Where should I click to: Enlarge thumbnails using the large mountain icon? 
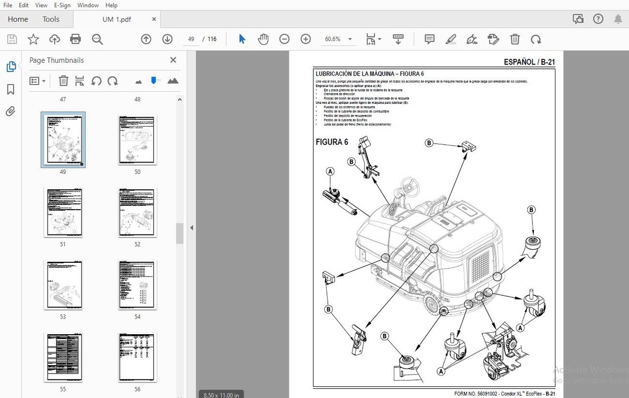[172, 81]
